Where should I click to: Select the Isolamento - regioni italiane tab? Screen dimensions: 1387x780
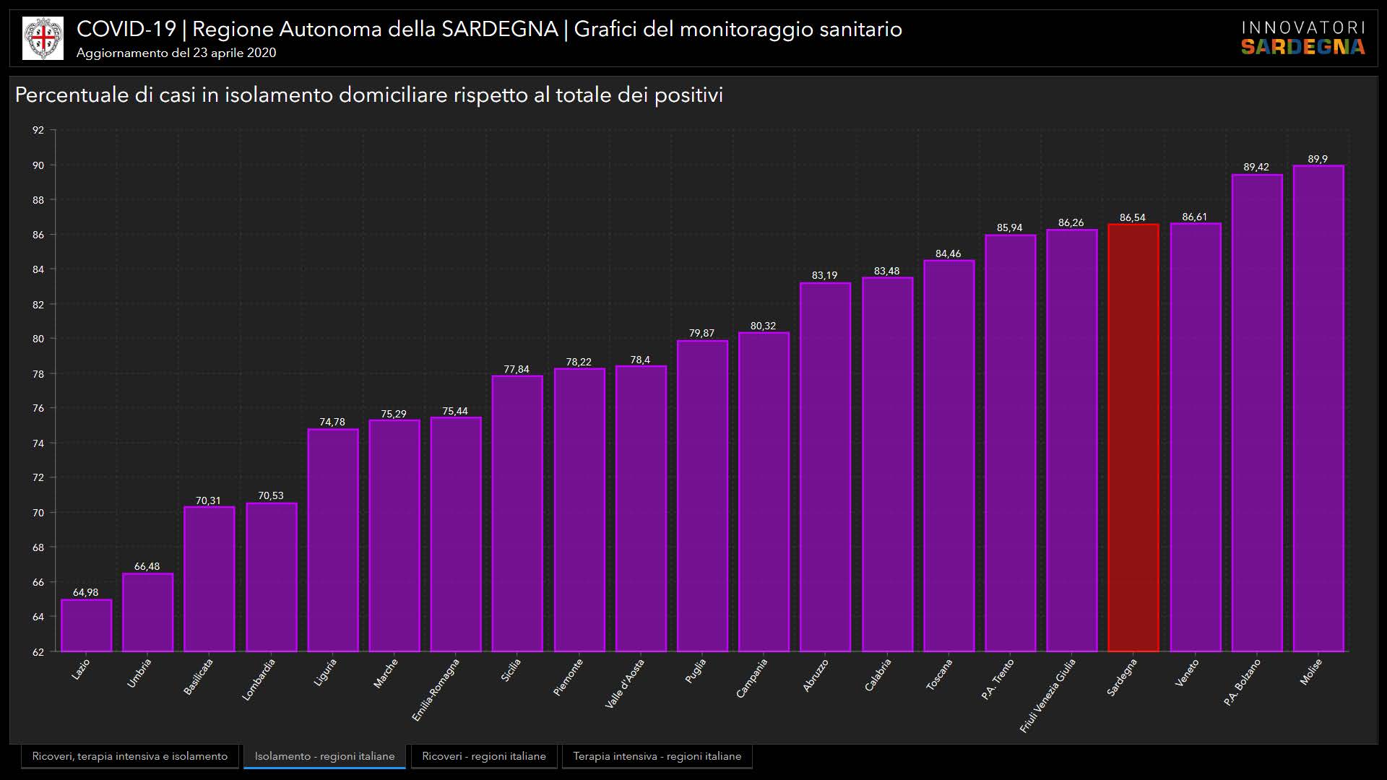[324, 756]
